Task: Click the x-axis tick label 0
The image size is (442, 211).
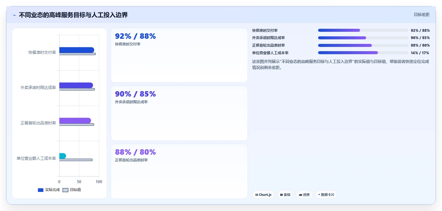Action: pos(59,182)
